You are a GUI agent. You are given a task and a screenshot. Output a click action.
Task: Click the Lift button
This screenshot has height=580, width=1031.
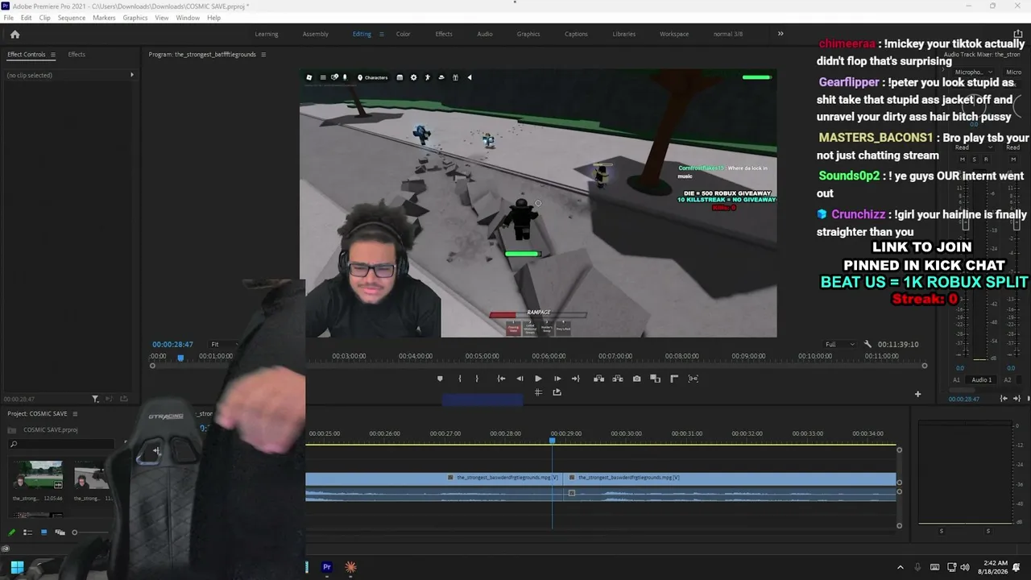[598, 379]
